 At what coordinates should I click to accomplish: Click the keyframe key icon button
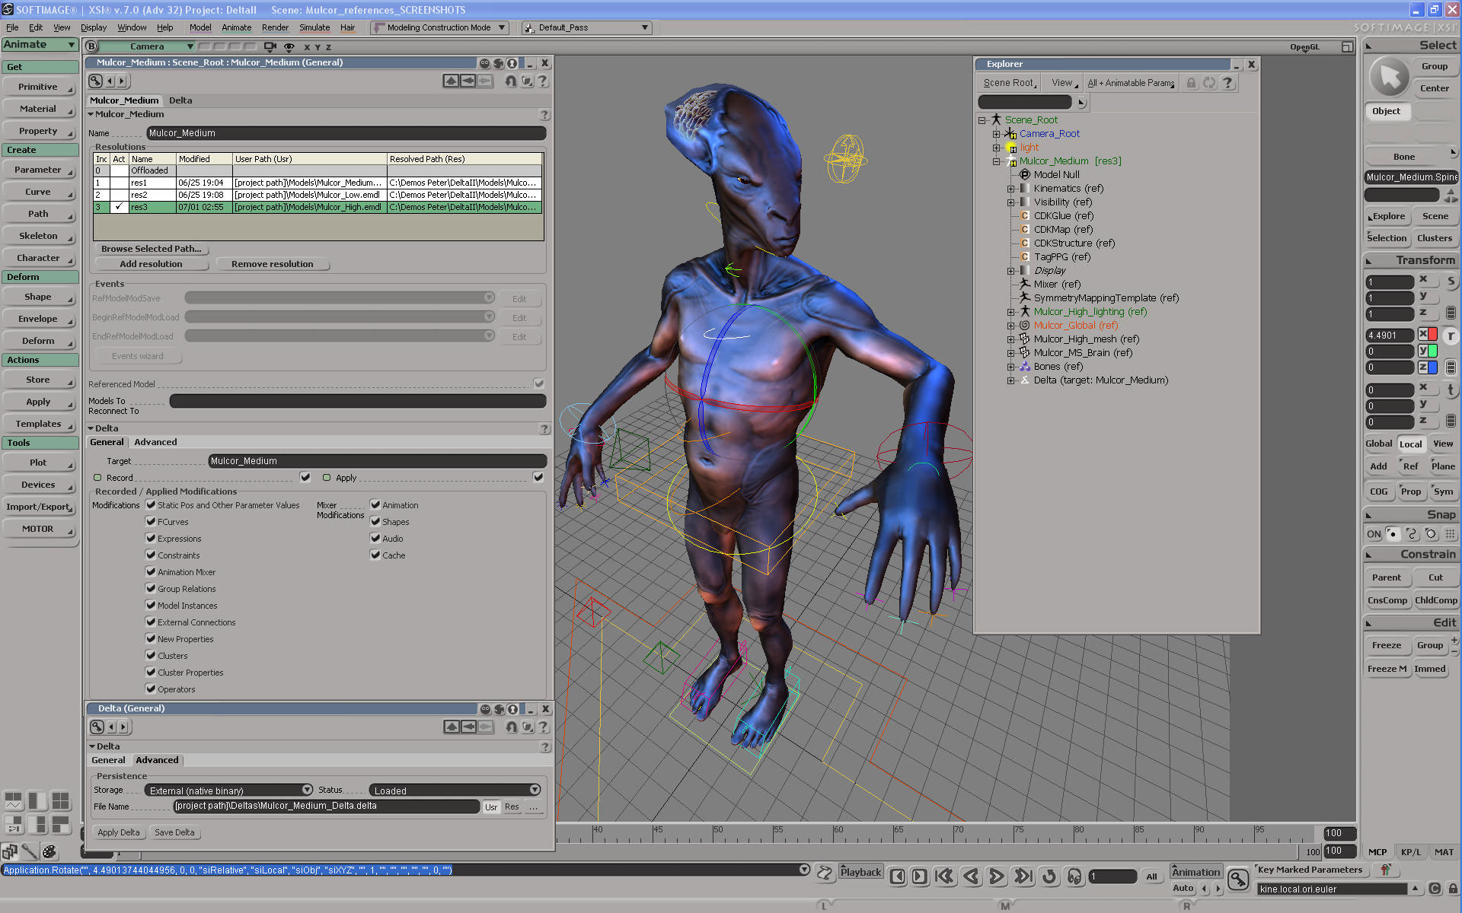tap(1238, 880)
